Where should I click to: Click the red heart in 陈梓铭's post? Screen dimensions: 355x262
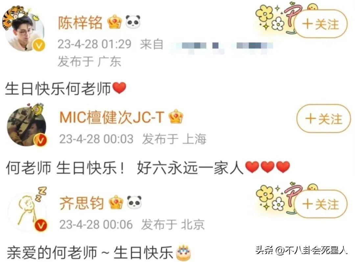click(x=119, y=88)
